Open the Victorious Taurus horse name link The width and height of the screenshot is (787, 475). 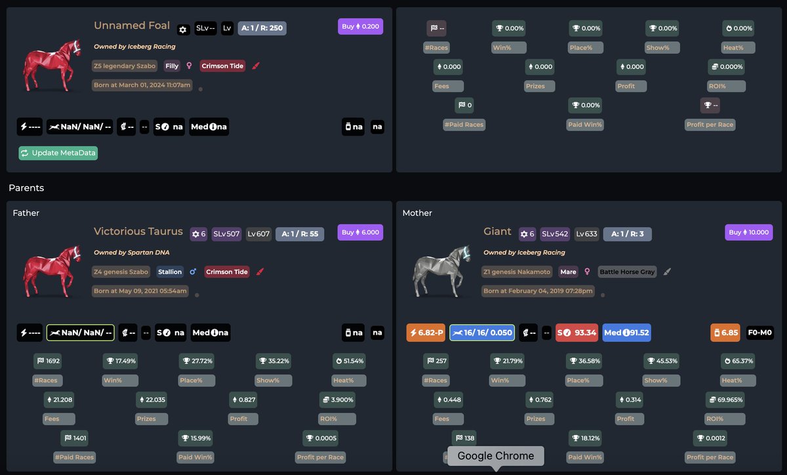click(x=138, y=231)
